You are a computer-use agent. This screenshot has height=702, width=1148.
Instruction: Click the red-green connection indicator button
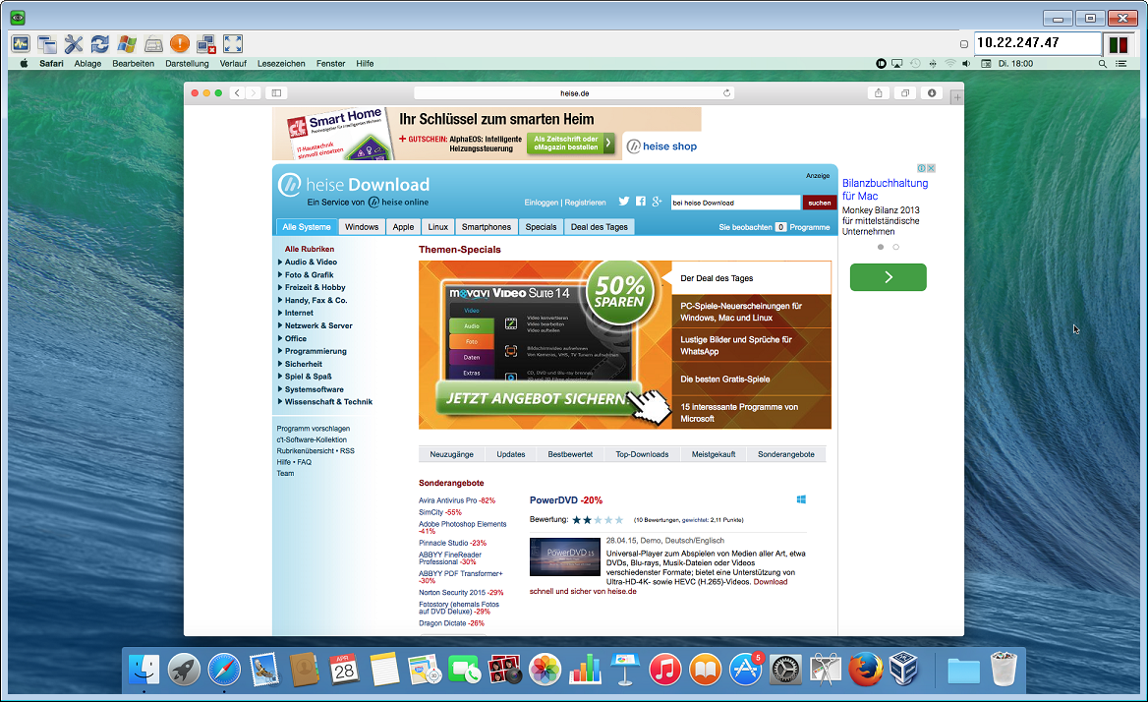pos(1118,44)
